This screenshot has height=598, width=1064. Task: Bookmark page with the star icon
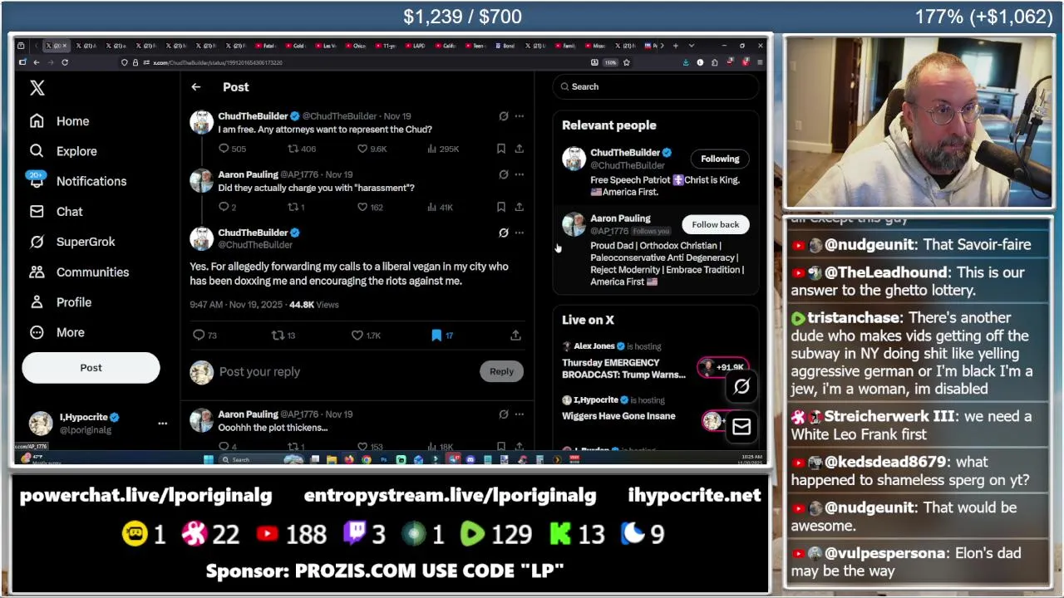626,62
